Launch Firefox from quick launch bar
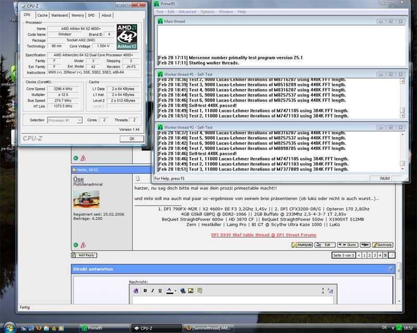The image size is (417, 333). click(x=39, y=328)
